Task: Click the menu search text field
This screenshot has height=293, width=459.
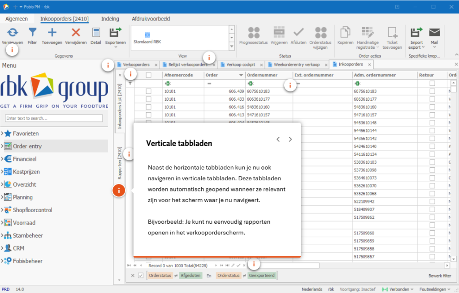Action: [x=54, y=119]
